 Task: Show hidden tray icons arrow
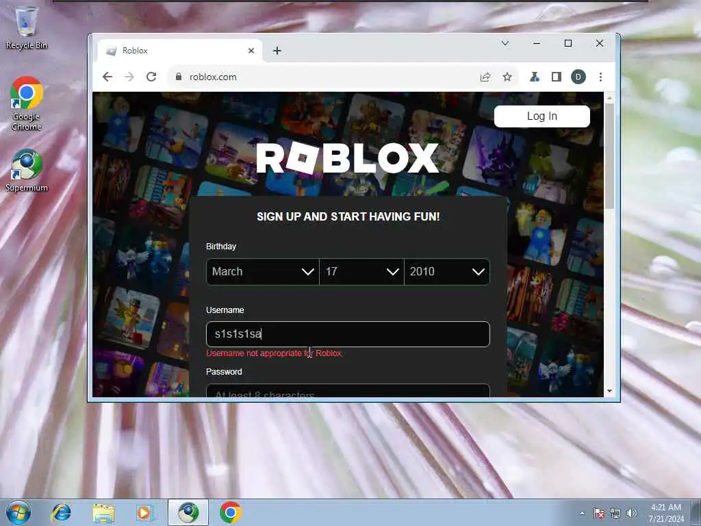tap(582, 514)
